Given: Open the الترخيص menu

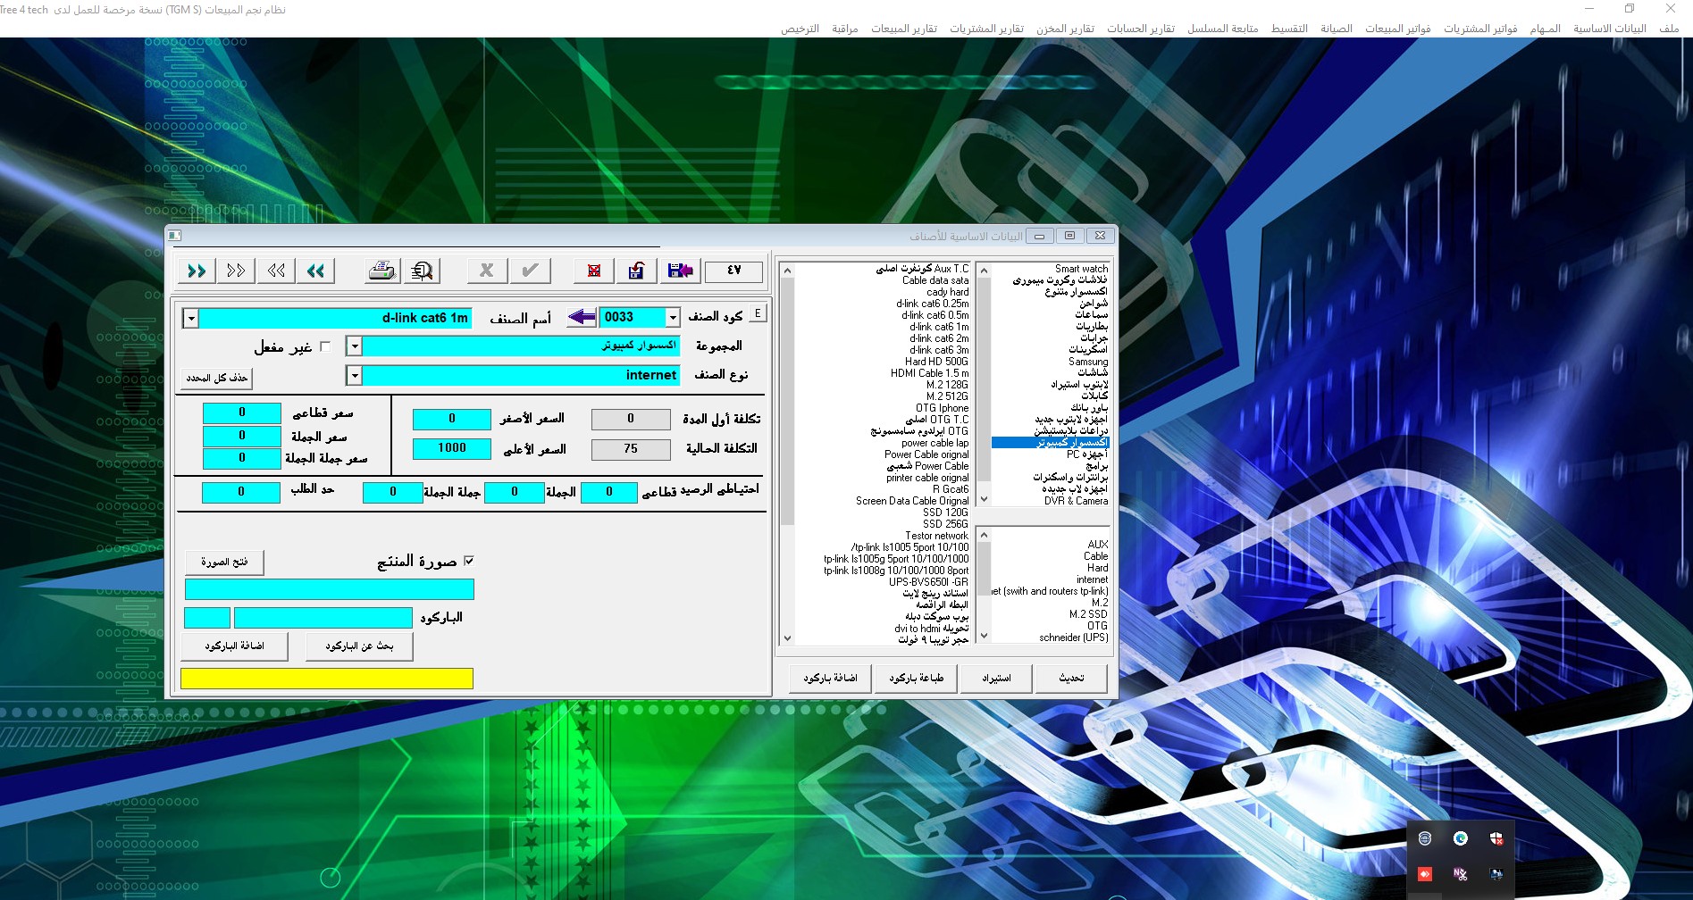Looking at the screenshot, I should point(800,29).
